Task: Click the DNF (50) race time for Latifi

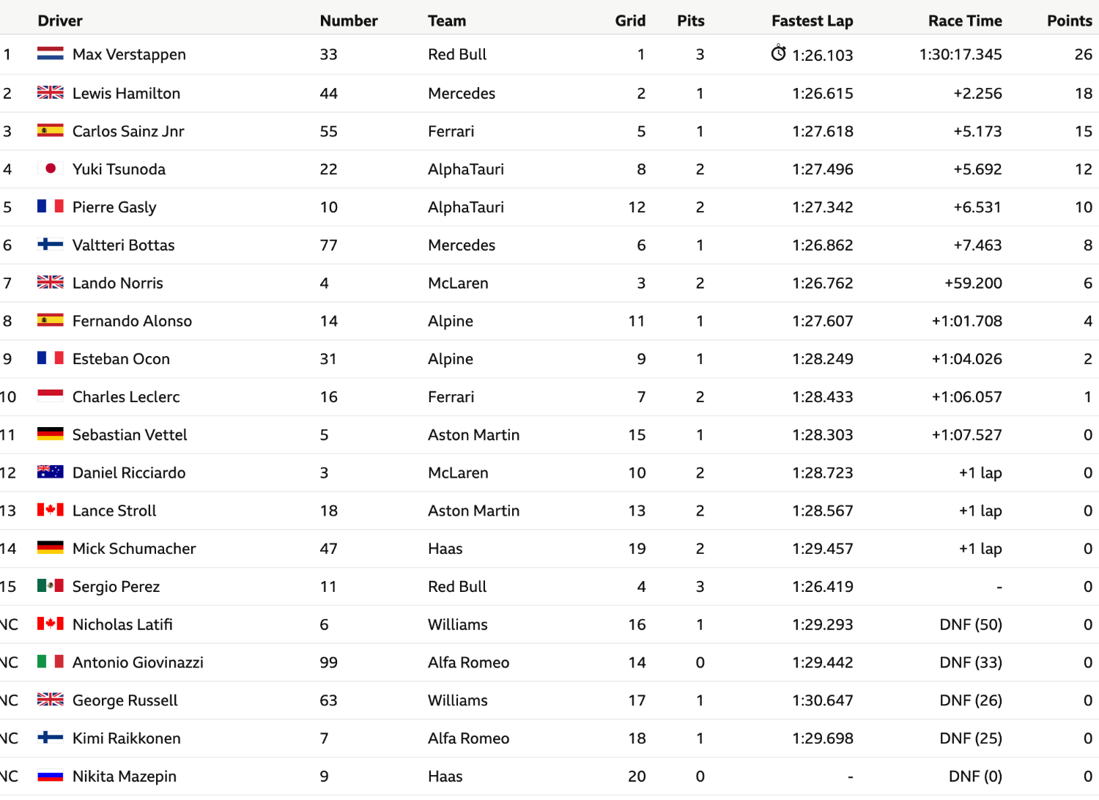Action: click(x=971, y=624)
